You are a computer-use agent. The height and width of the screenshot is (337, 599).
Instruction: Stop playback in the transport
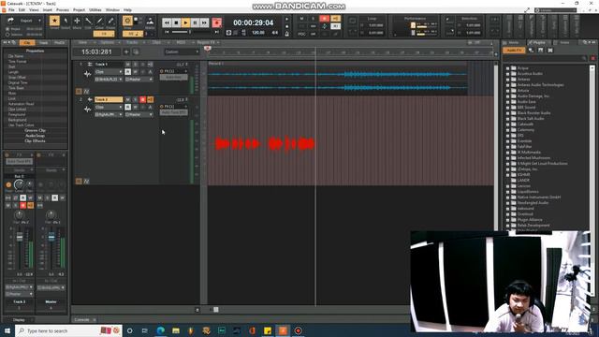tap(176, 22)
